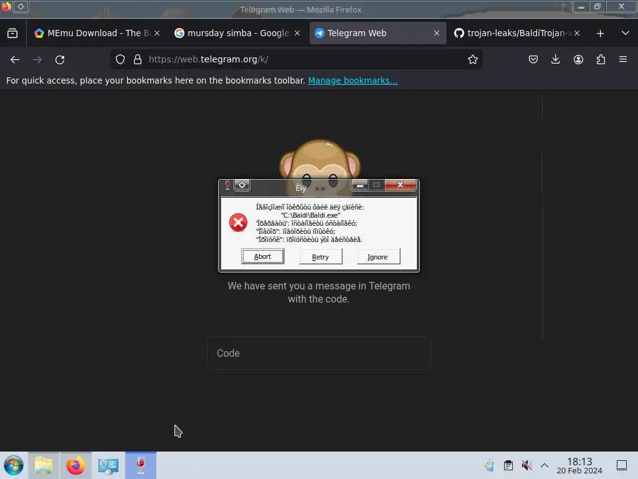Click Abort in the error dialog

click(262, 256)
